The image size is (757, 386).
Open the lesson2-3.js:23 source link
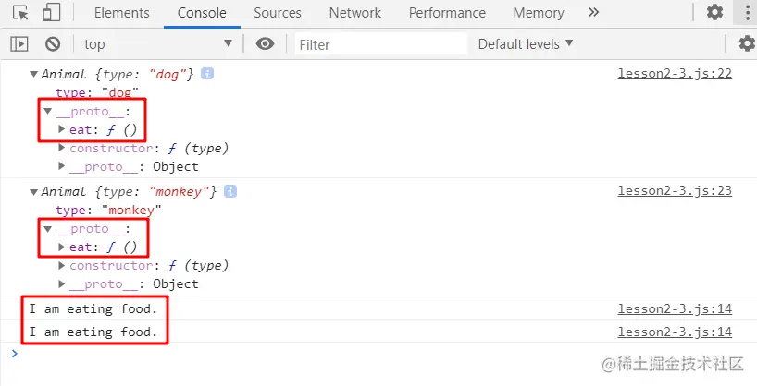[675, 191]
